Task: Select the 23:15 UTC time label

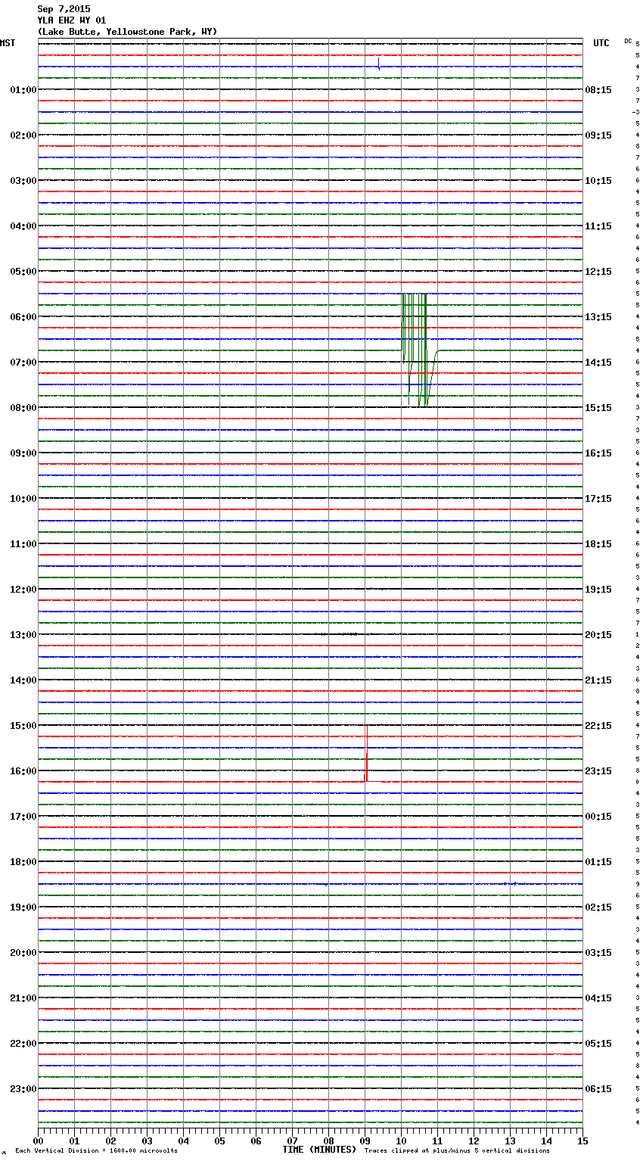Action: [x=598, y=771]
